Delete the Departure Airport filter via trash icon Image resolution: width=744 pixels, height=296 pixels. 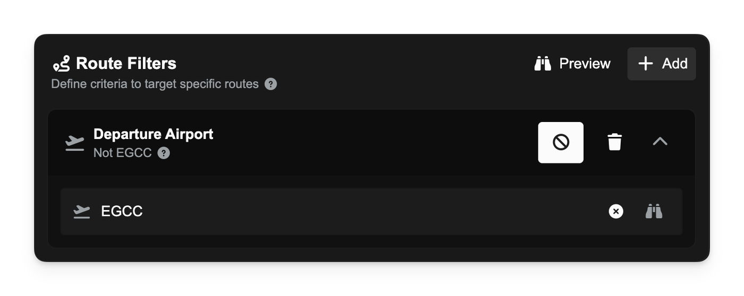click(614, 142)
